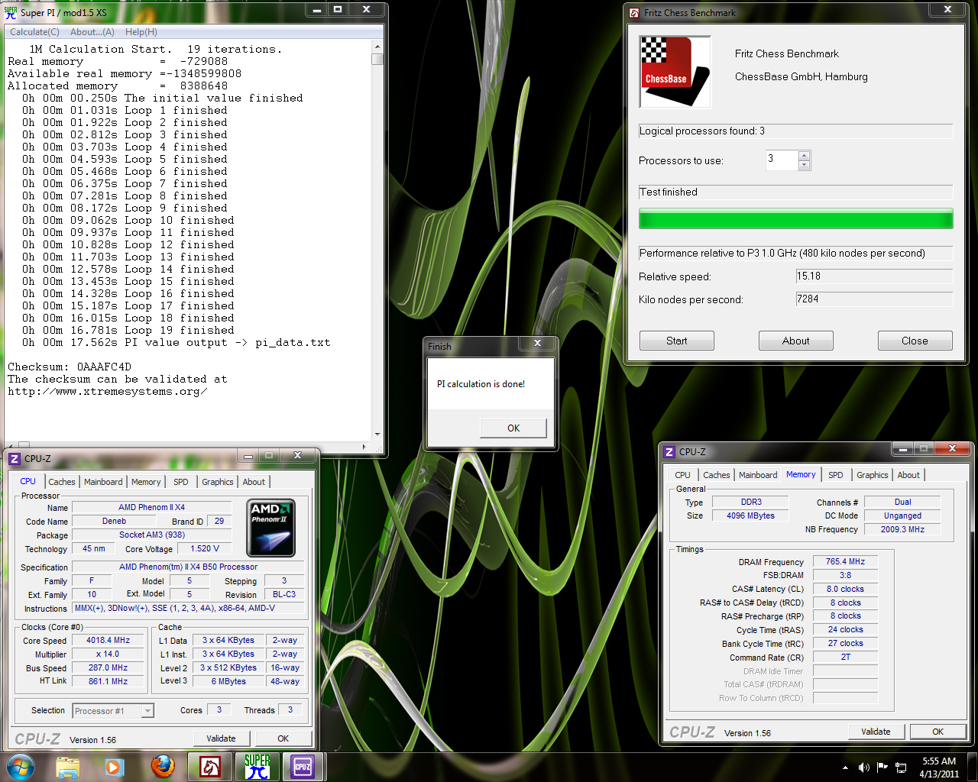Open SPD tab in processor info CPU-Z window
Screen dimensions: 978x782
coord(180,482)
